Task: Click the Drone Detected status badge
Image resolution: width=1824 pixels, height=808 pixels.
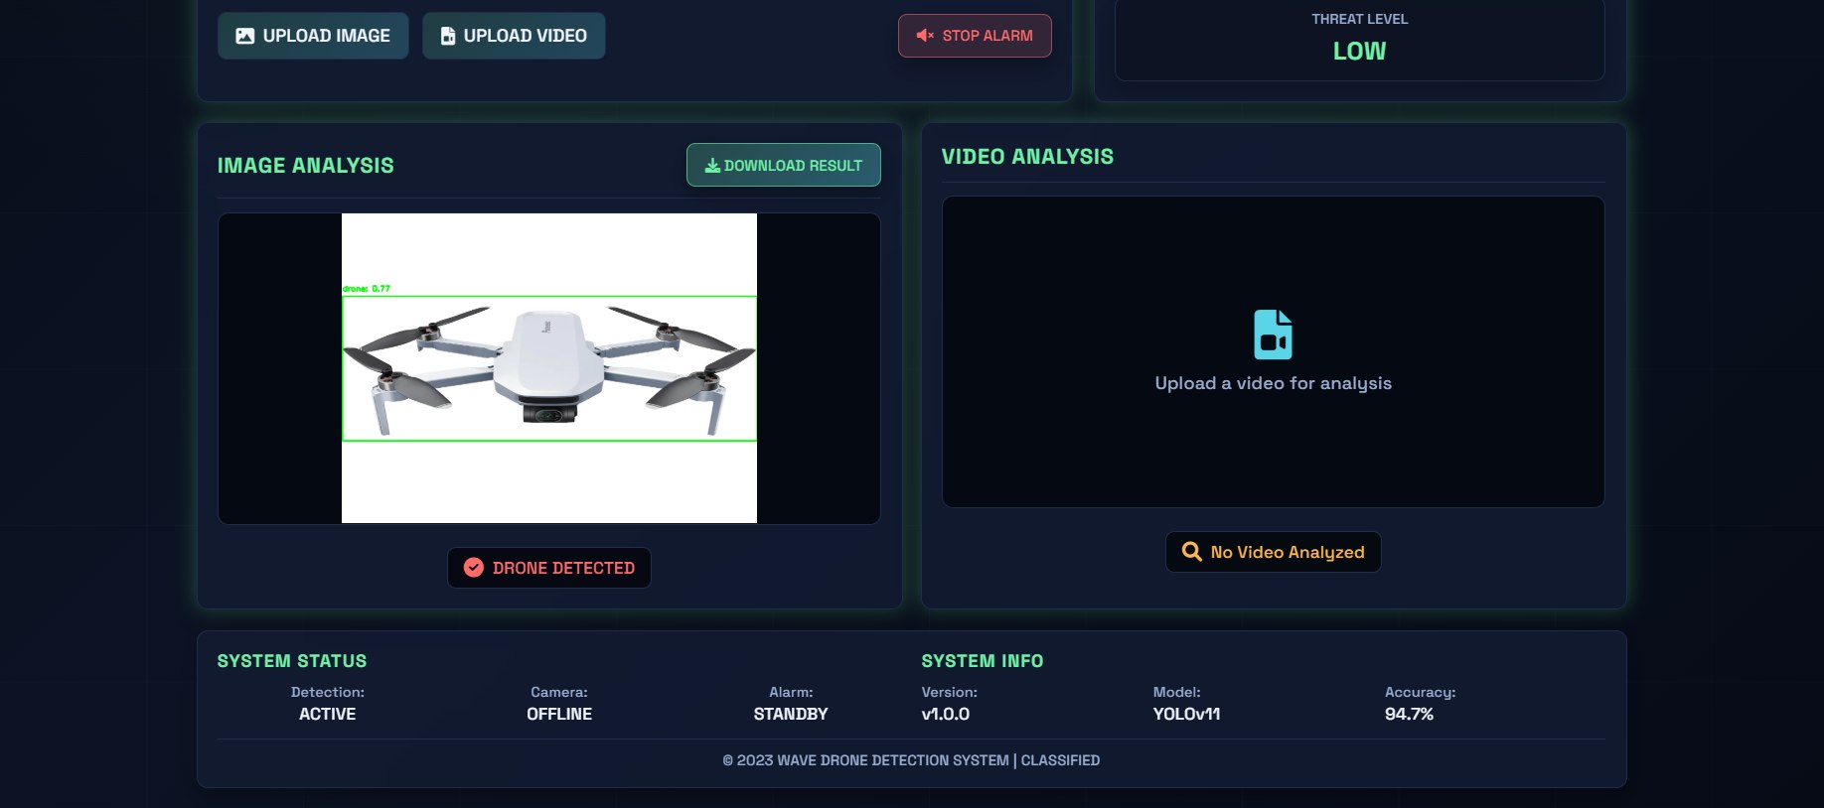Action: click(x=549, y=568)
